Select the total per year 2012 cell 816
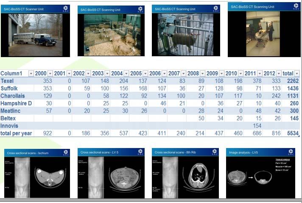 tap(276, 133)
